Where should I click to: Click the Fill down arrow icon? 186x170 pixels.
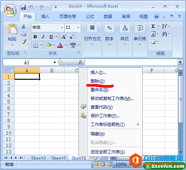[x=153, y=34]
